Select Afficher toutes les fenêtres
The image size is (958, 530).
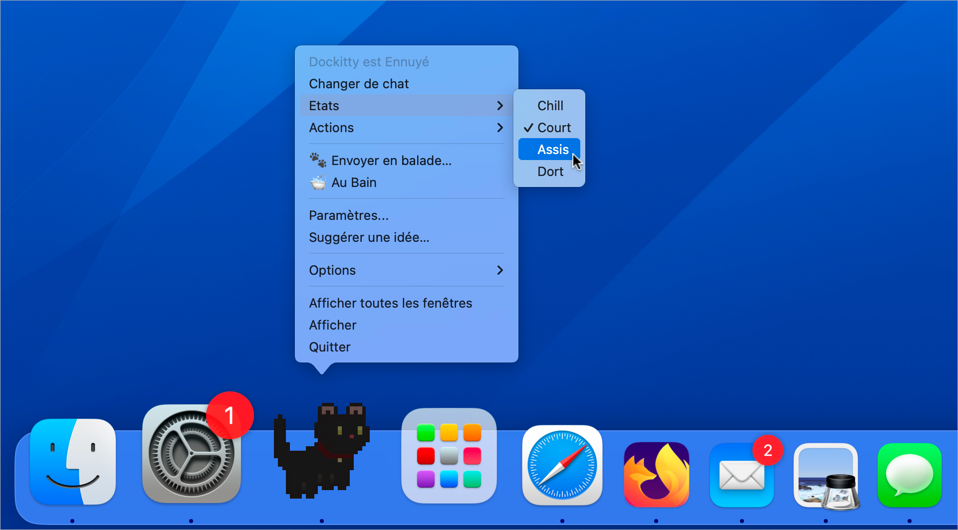[407, 303]
